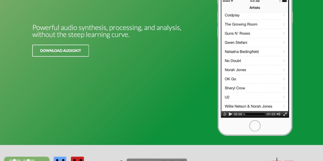The image size is (323, 161).
Task: Rewind video 30 seconds with the replay icon
Action: click(x=225, y=114)
